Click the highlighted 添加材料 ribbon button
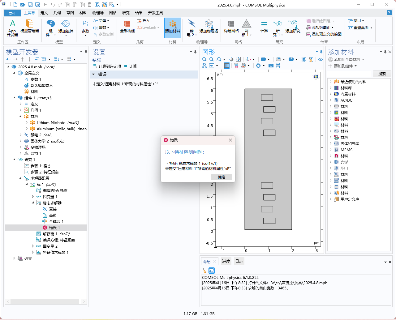 [x=173, y=28]
